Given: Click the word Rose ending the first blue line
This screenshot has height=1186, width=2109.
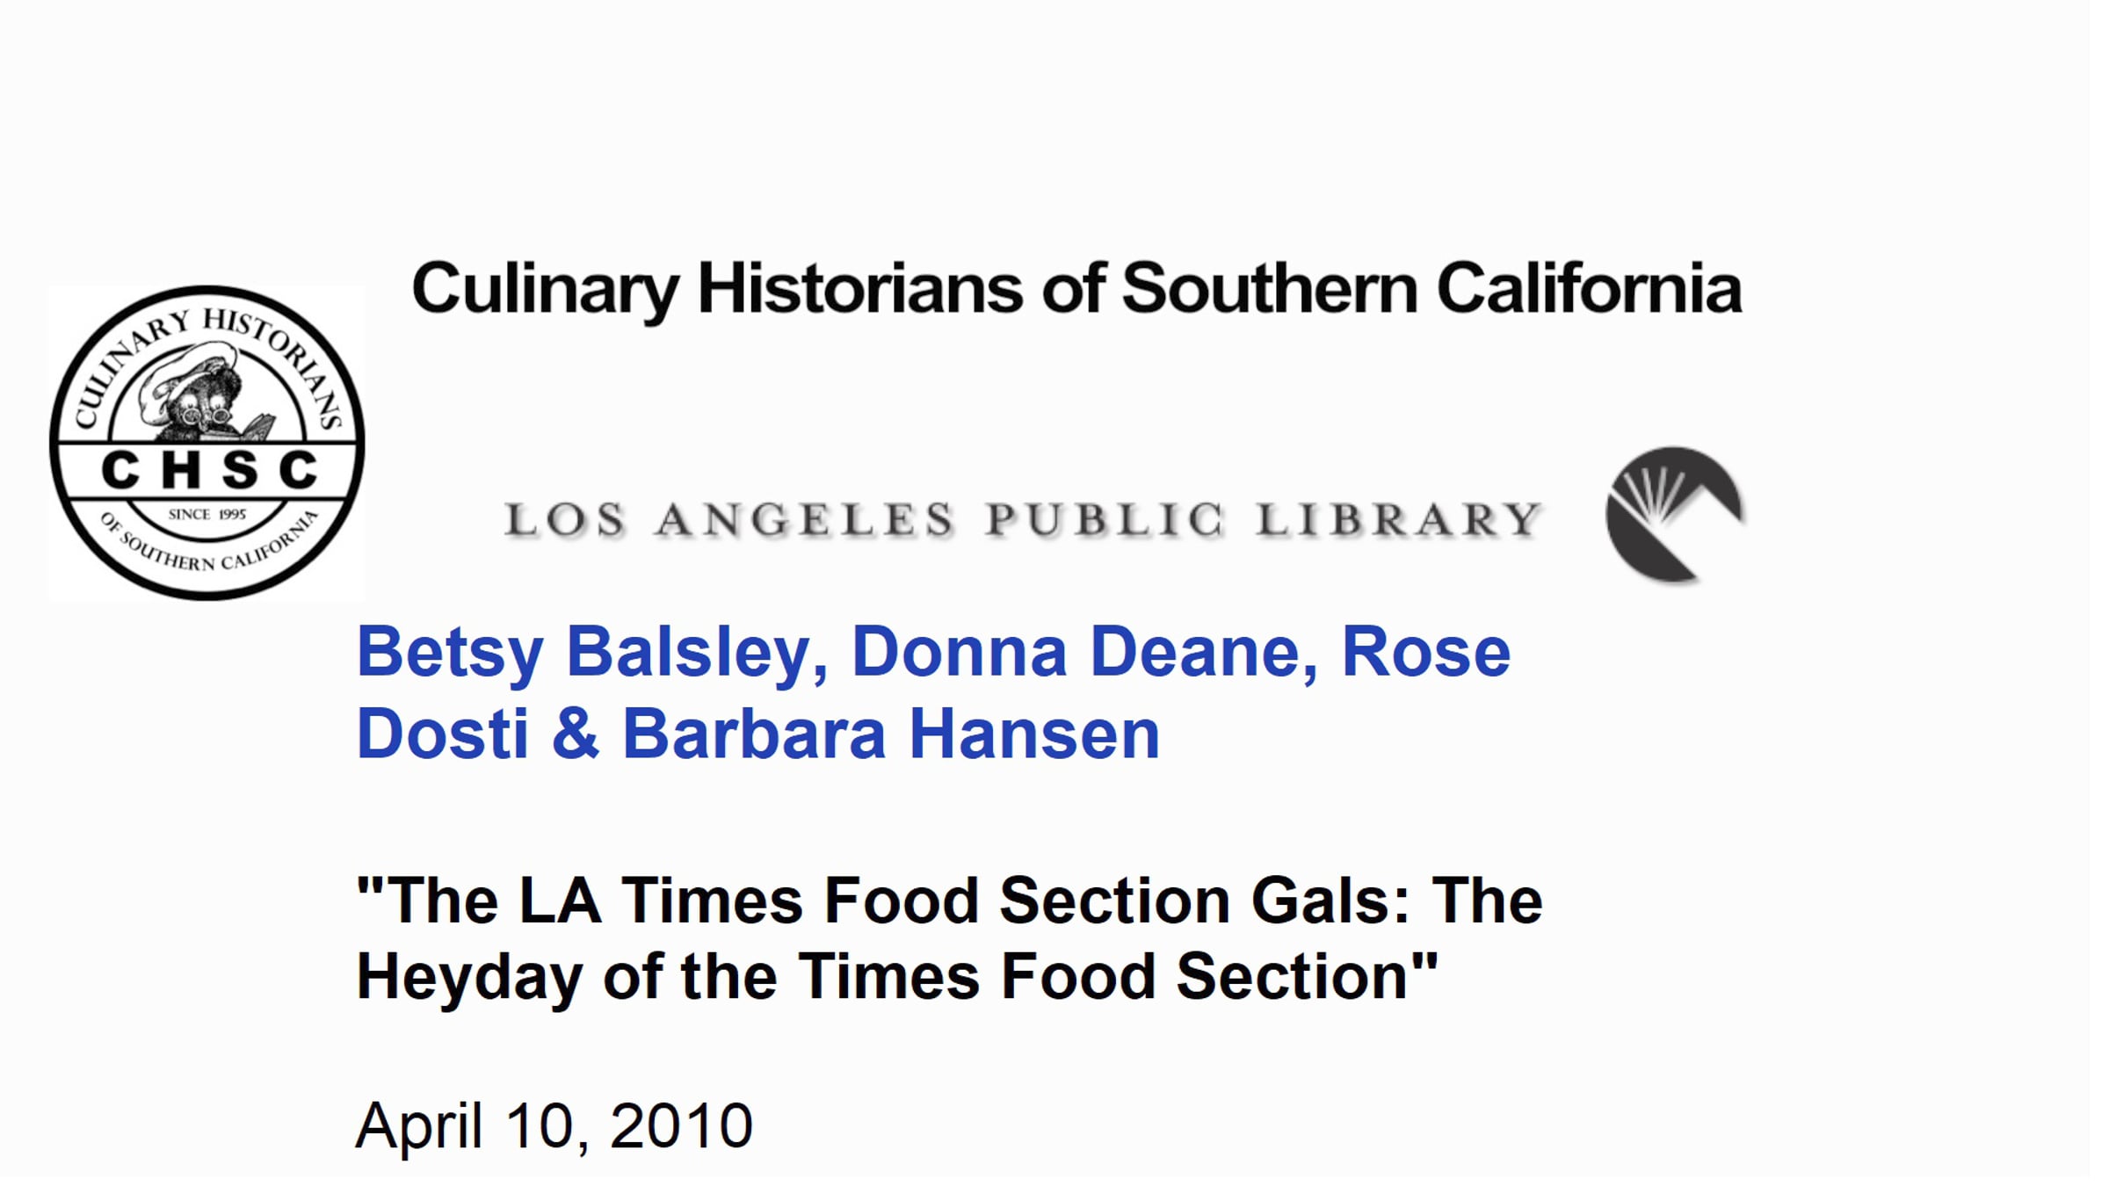Looking at the screenshot, I should (x=1425, y=653).
